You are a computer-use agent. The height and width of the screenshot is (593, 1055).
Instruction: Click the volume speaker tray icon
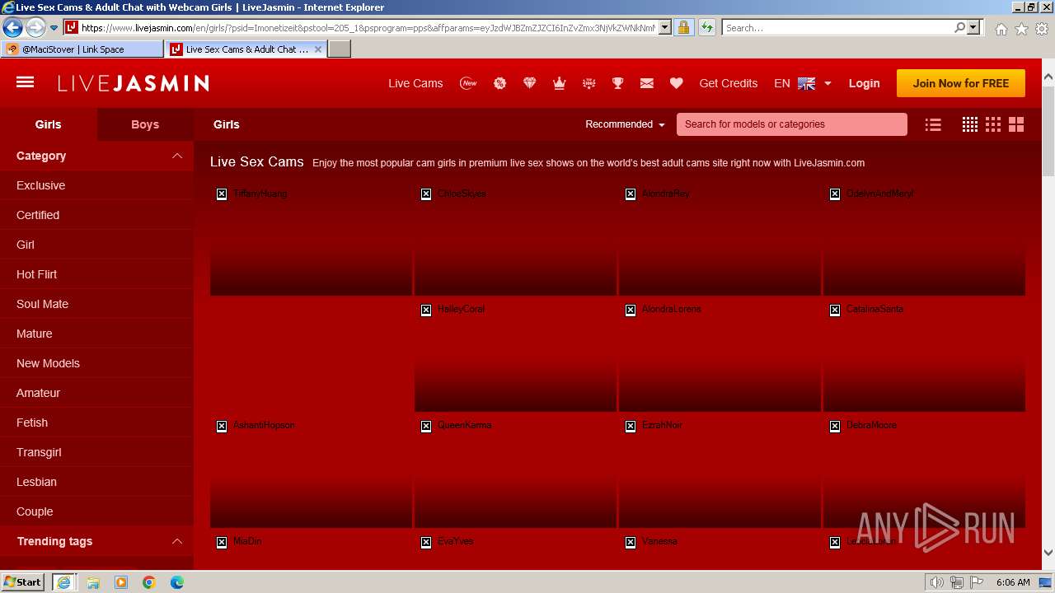[x=936, y=582]
